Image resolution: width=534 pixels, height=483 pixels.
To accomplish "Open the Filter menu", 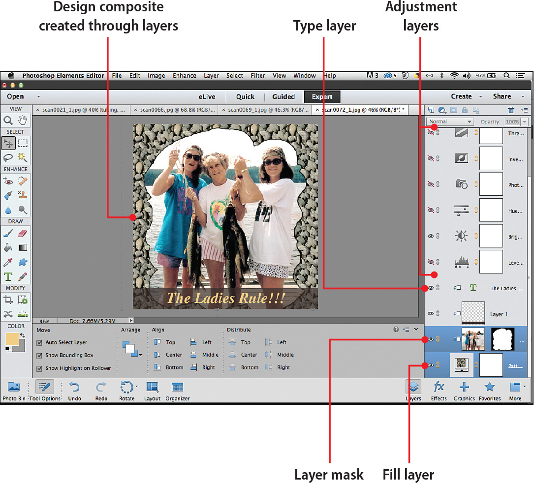I will (258, 76).
